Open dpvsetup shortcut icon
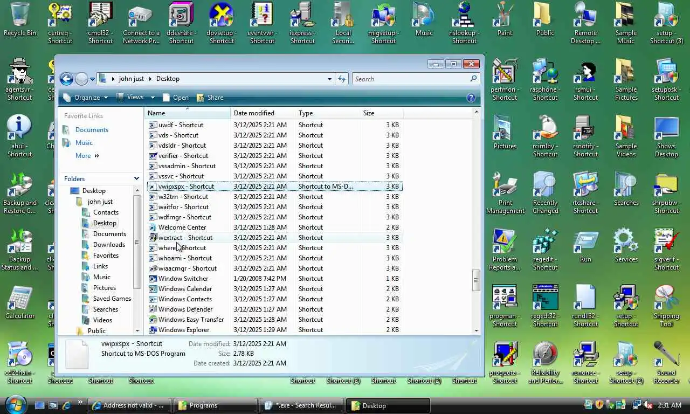Screen dimensions: 690x414 coord(222,23)
